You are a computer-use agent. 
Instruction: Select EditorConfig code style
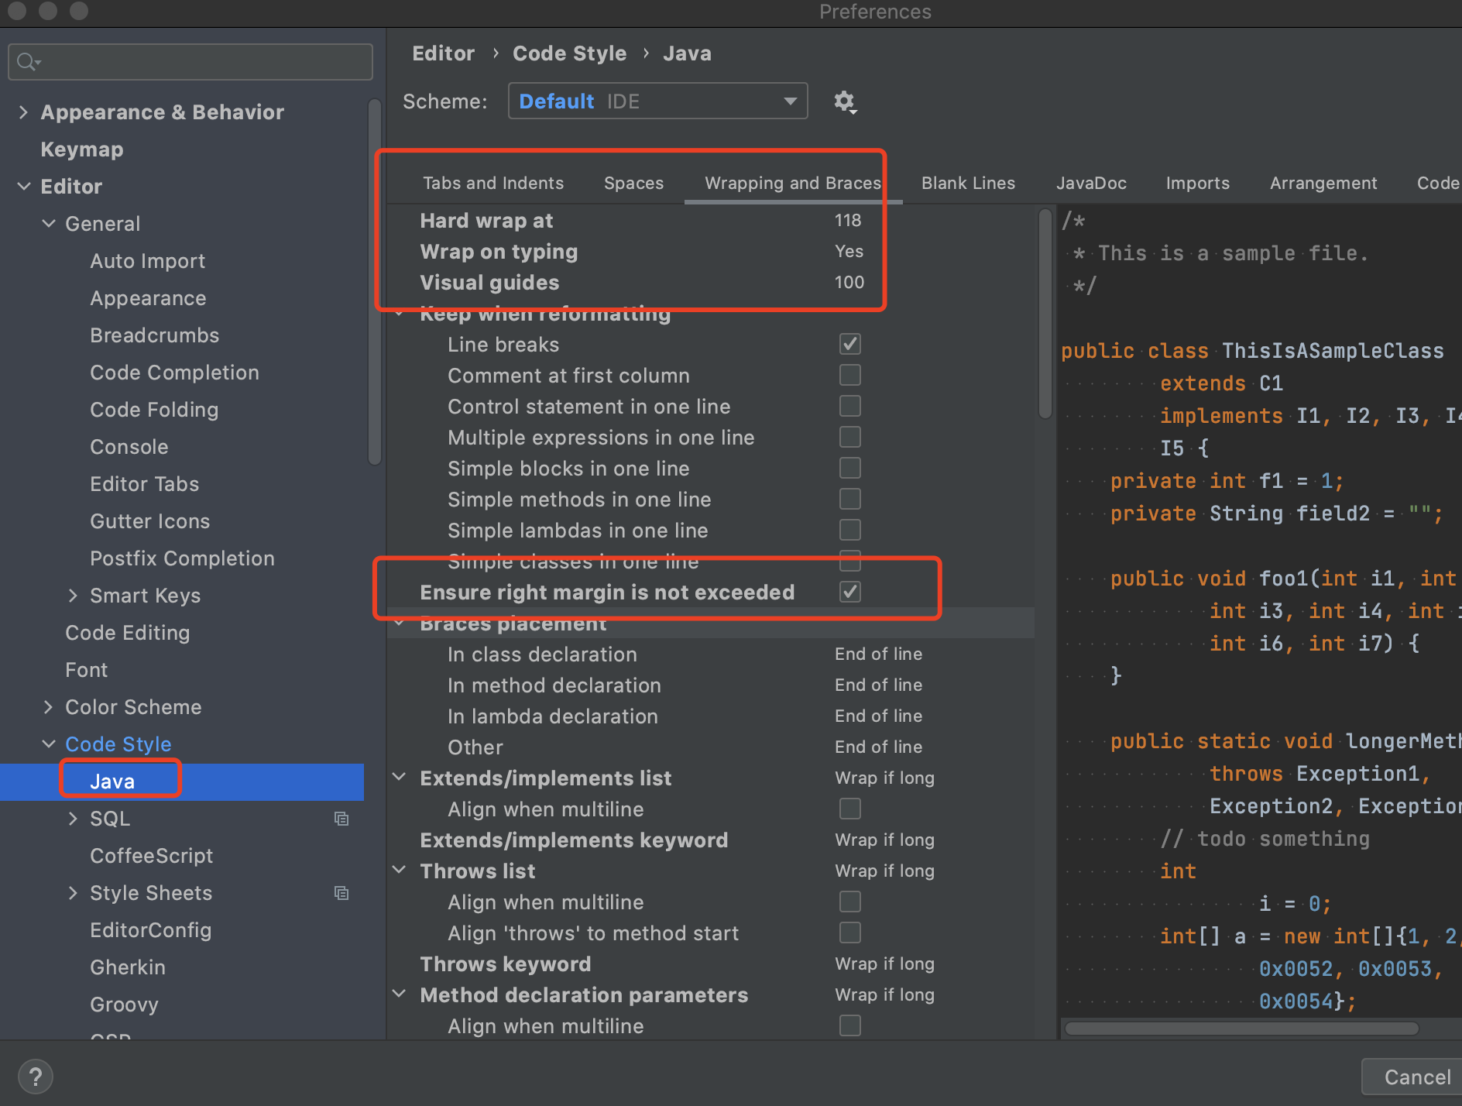pyautogui.click(x=150, y=930)
